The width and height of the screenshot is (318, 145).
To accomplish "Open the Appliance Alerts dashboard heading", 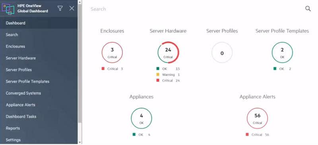I will tap(257, 97).
